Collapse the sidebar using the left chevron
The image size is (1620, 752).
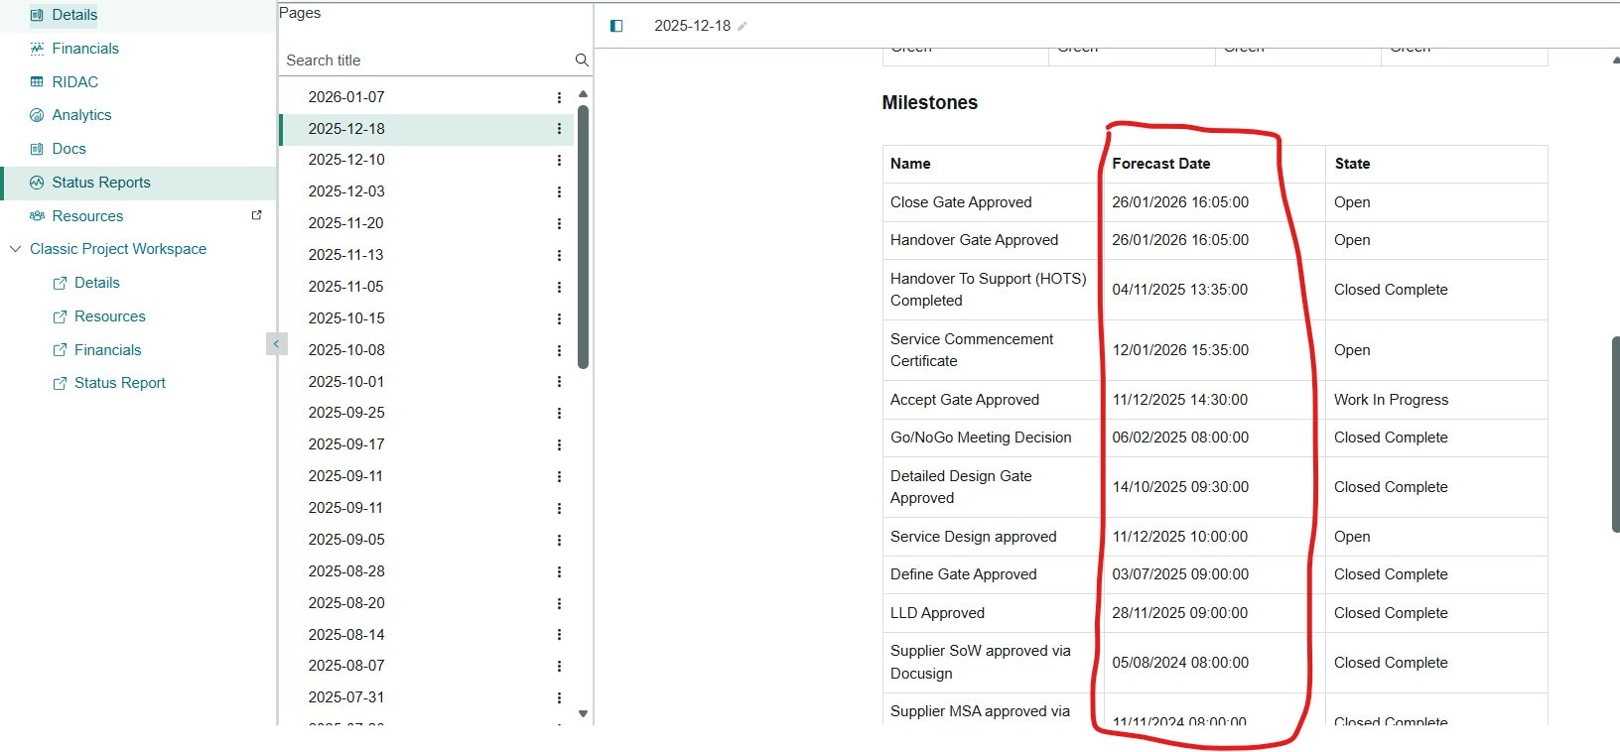point(276,344)
